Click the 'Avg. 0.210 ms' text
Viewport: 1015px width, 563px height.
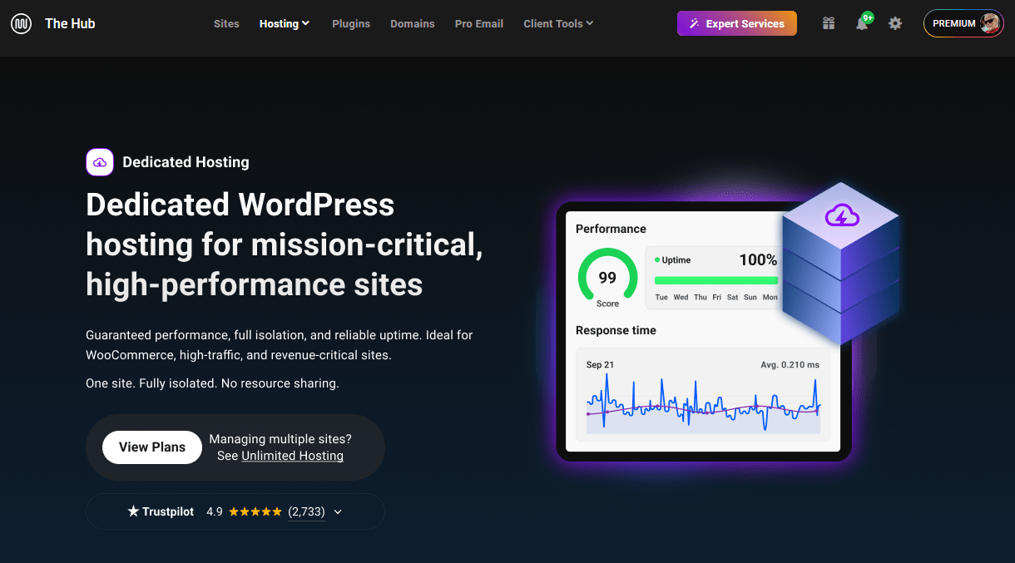[x=790, y=365]
